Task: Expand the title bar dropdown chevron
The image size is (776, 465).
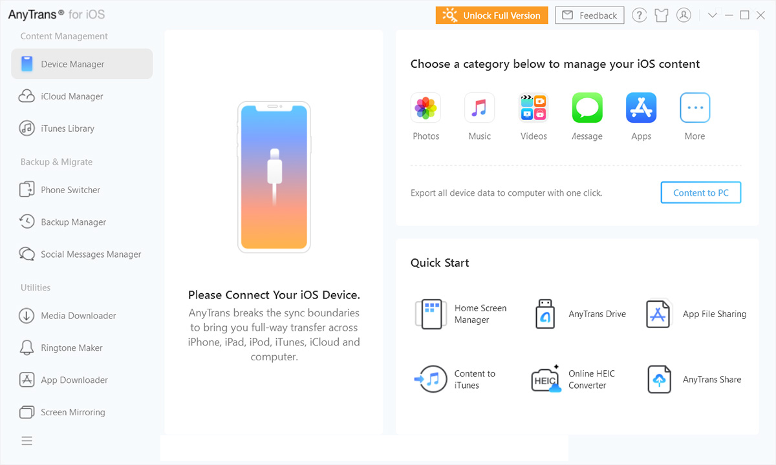Action: click(713, 15)
